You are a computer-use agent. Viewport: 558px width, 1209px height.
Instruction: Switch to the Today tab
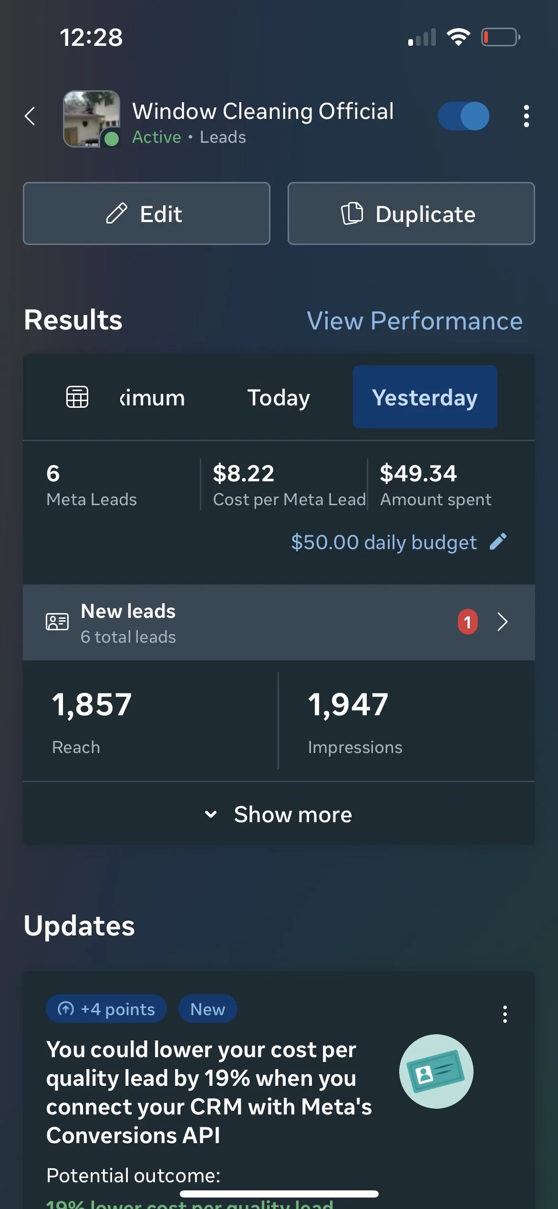(279, 397)
